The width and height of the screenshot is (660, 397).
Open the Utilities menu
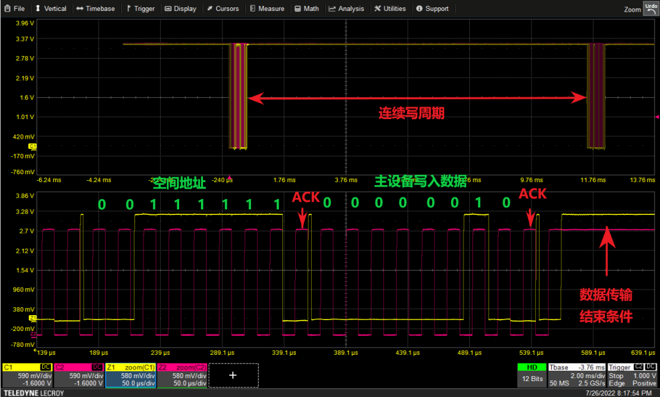tap(390, 9)
